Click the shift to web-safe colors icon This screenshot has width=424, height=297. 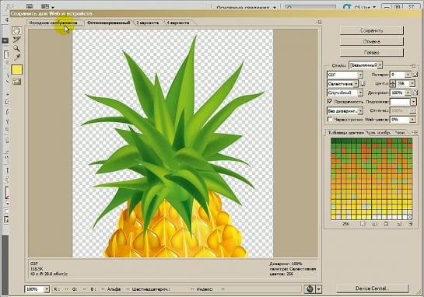pos(374,224)
